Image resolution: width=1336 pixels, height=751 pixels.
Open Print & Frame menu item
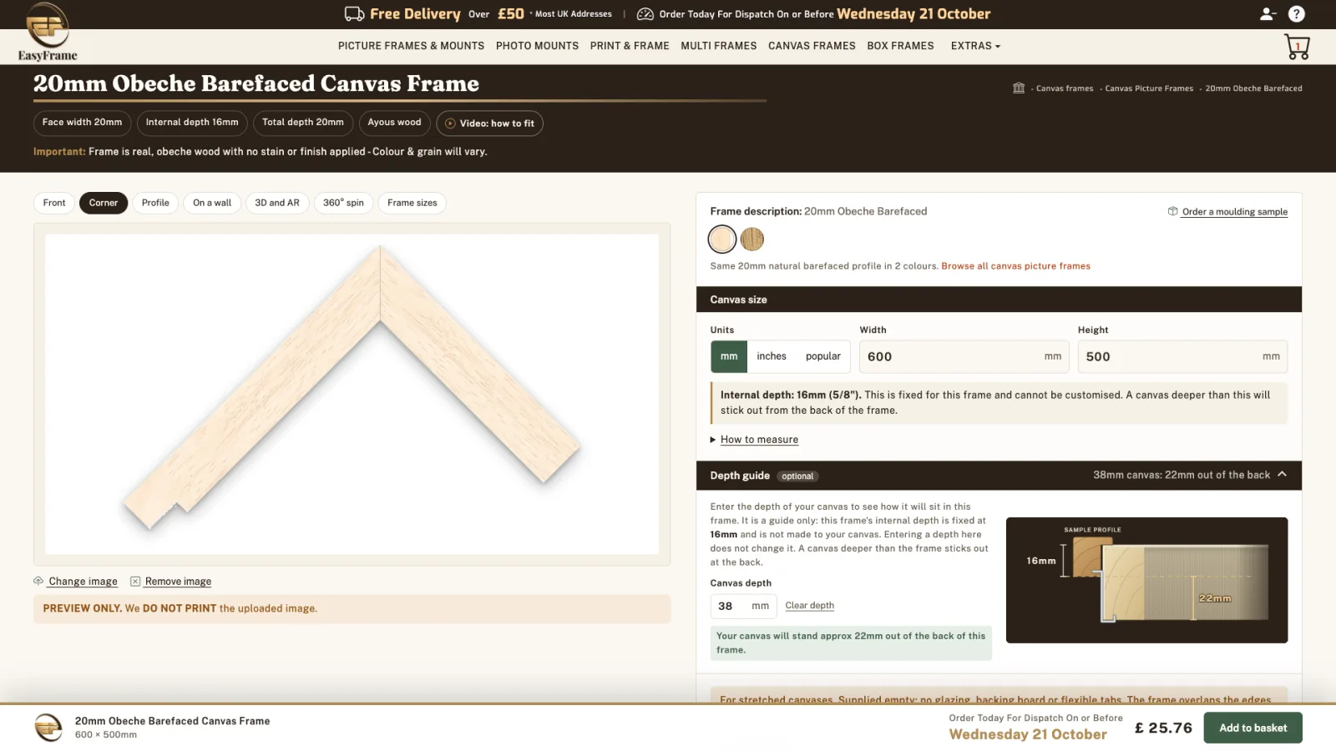(630, 46)
